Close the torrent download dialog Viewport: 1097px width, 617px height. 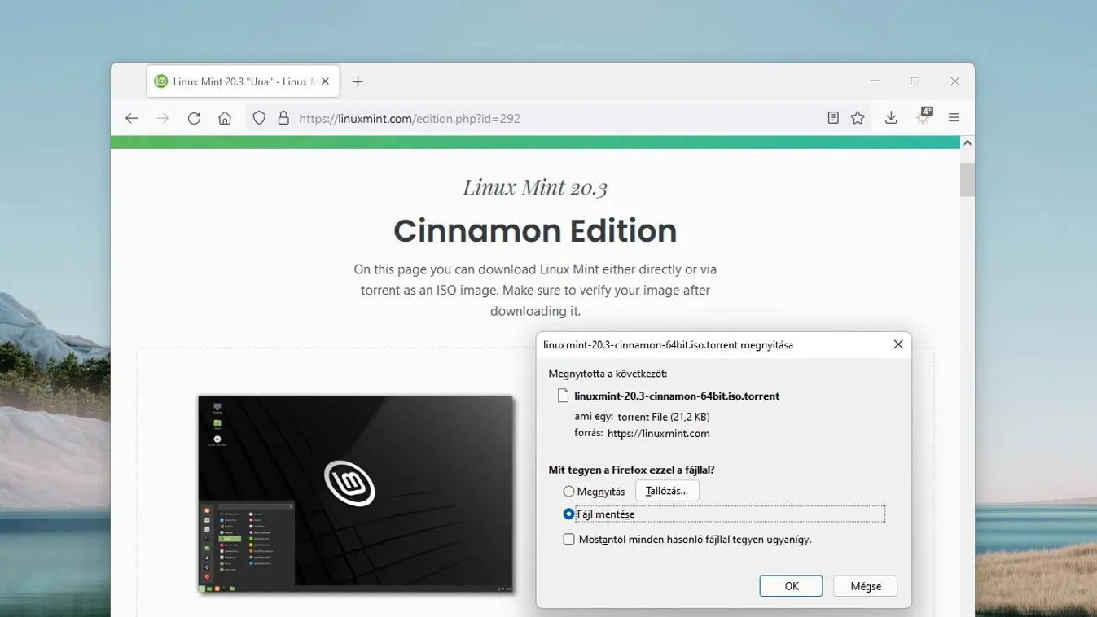(x=898, y=344)
